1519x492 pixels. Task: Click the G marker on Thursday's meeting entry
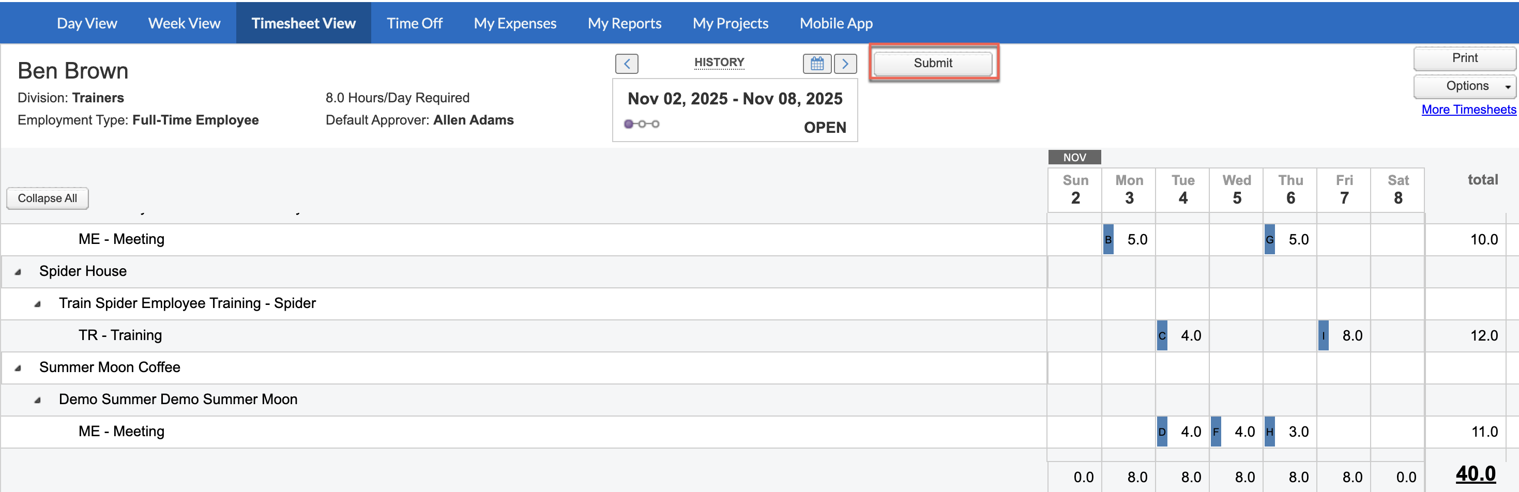1269,239
